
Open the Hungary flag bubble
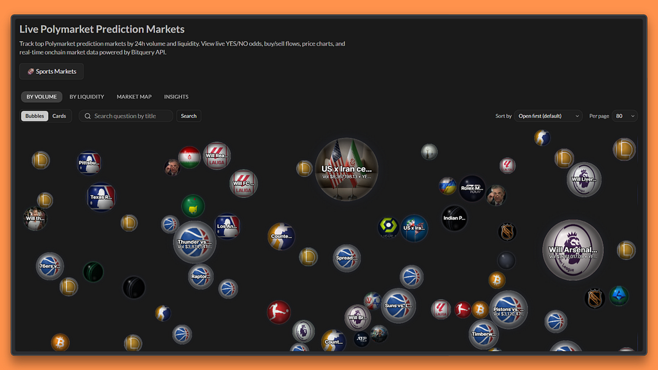[x=190, y=158]
